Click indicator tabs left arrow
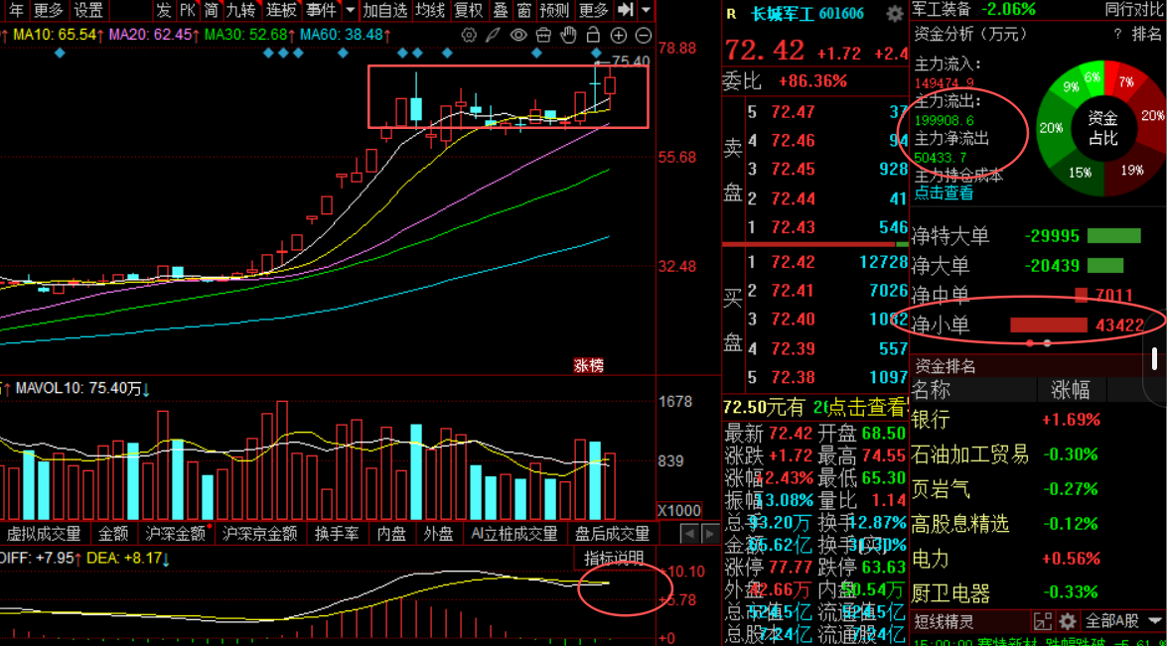 pyautogui.click(x=690, y=534)
